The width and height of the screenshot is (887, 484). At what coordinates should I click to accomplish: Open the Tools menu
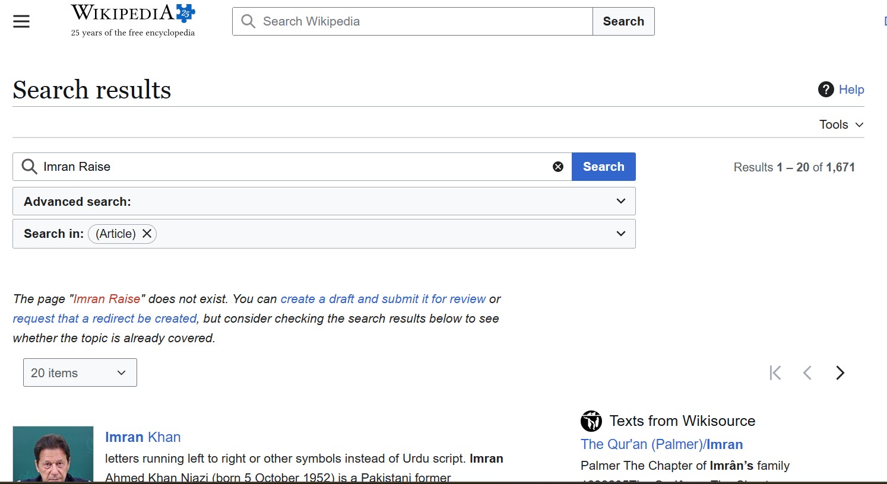[841, 125]
